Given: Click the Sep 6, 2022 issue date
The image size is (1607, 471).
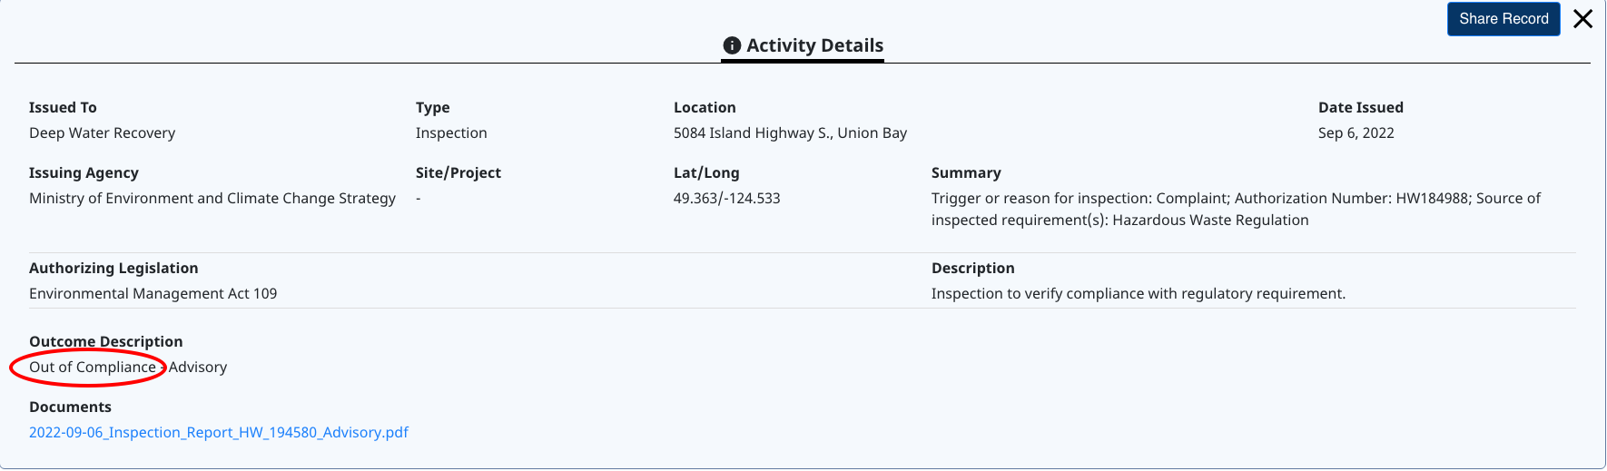Looking at the screenshot, I should coord(1356,132).
